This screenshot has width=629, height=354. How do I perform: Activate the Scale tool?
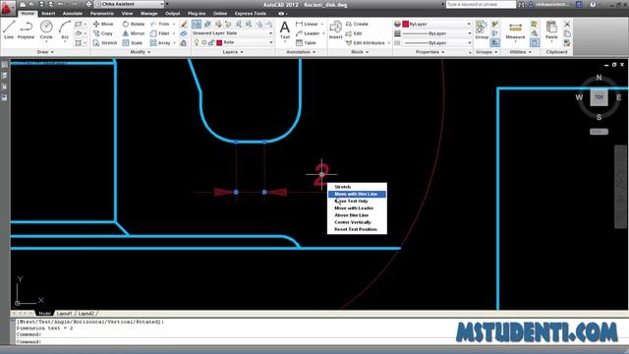[133, 42]
